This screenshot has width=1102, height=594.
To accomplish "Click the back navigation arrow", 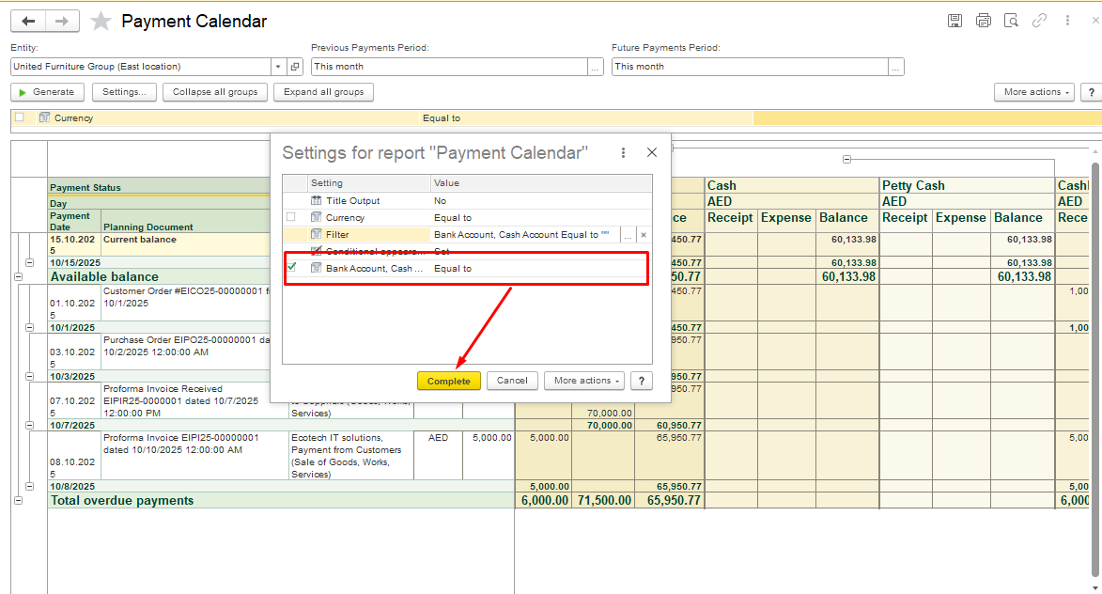I will point(28,22).
